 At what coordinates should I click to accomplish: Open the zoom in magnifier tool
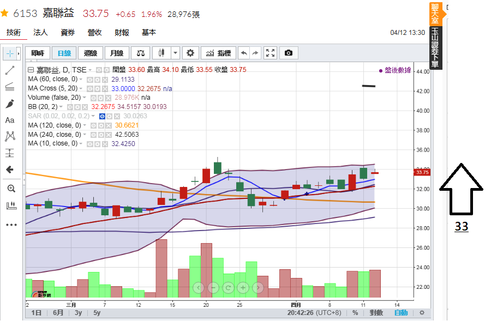(11, 189)
